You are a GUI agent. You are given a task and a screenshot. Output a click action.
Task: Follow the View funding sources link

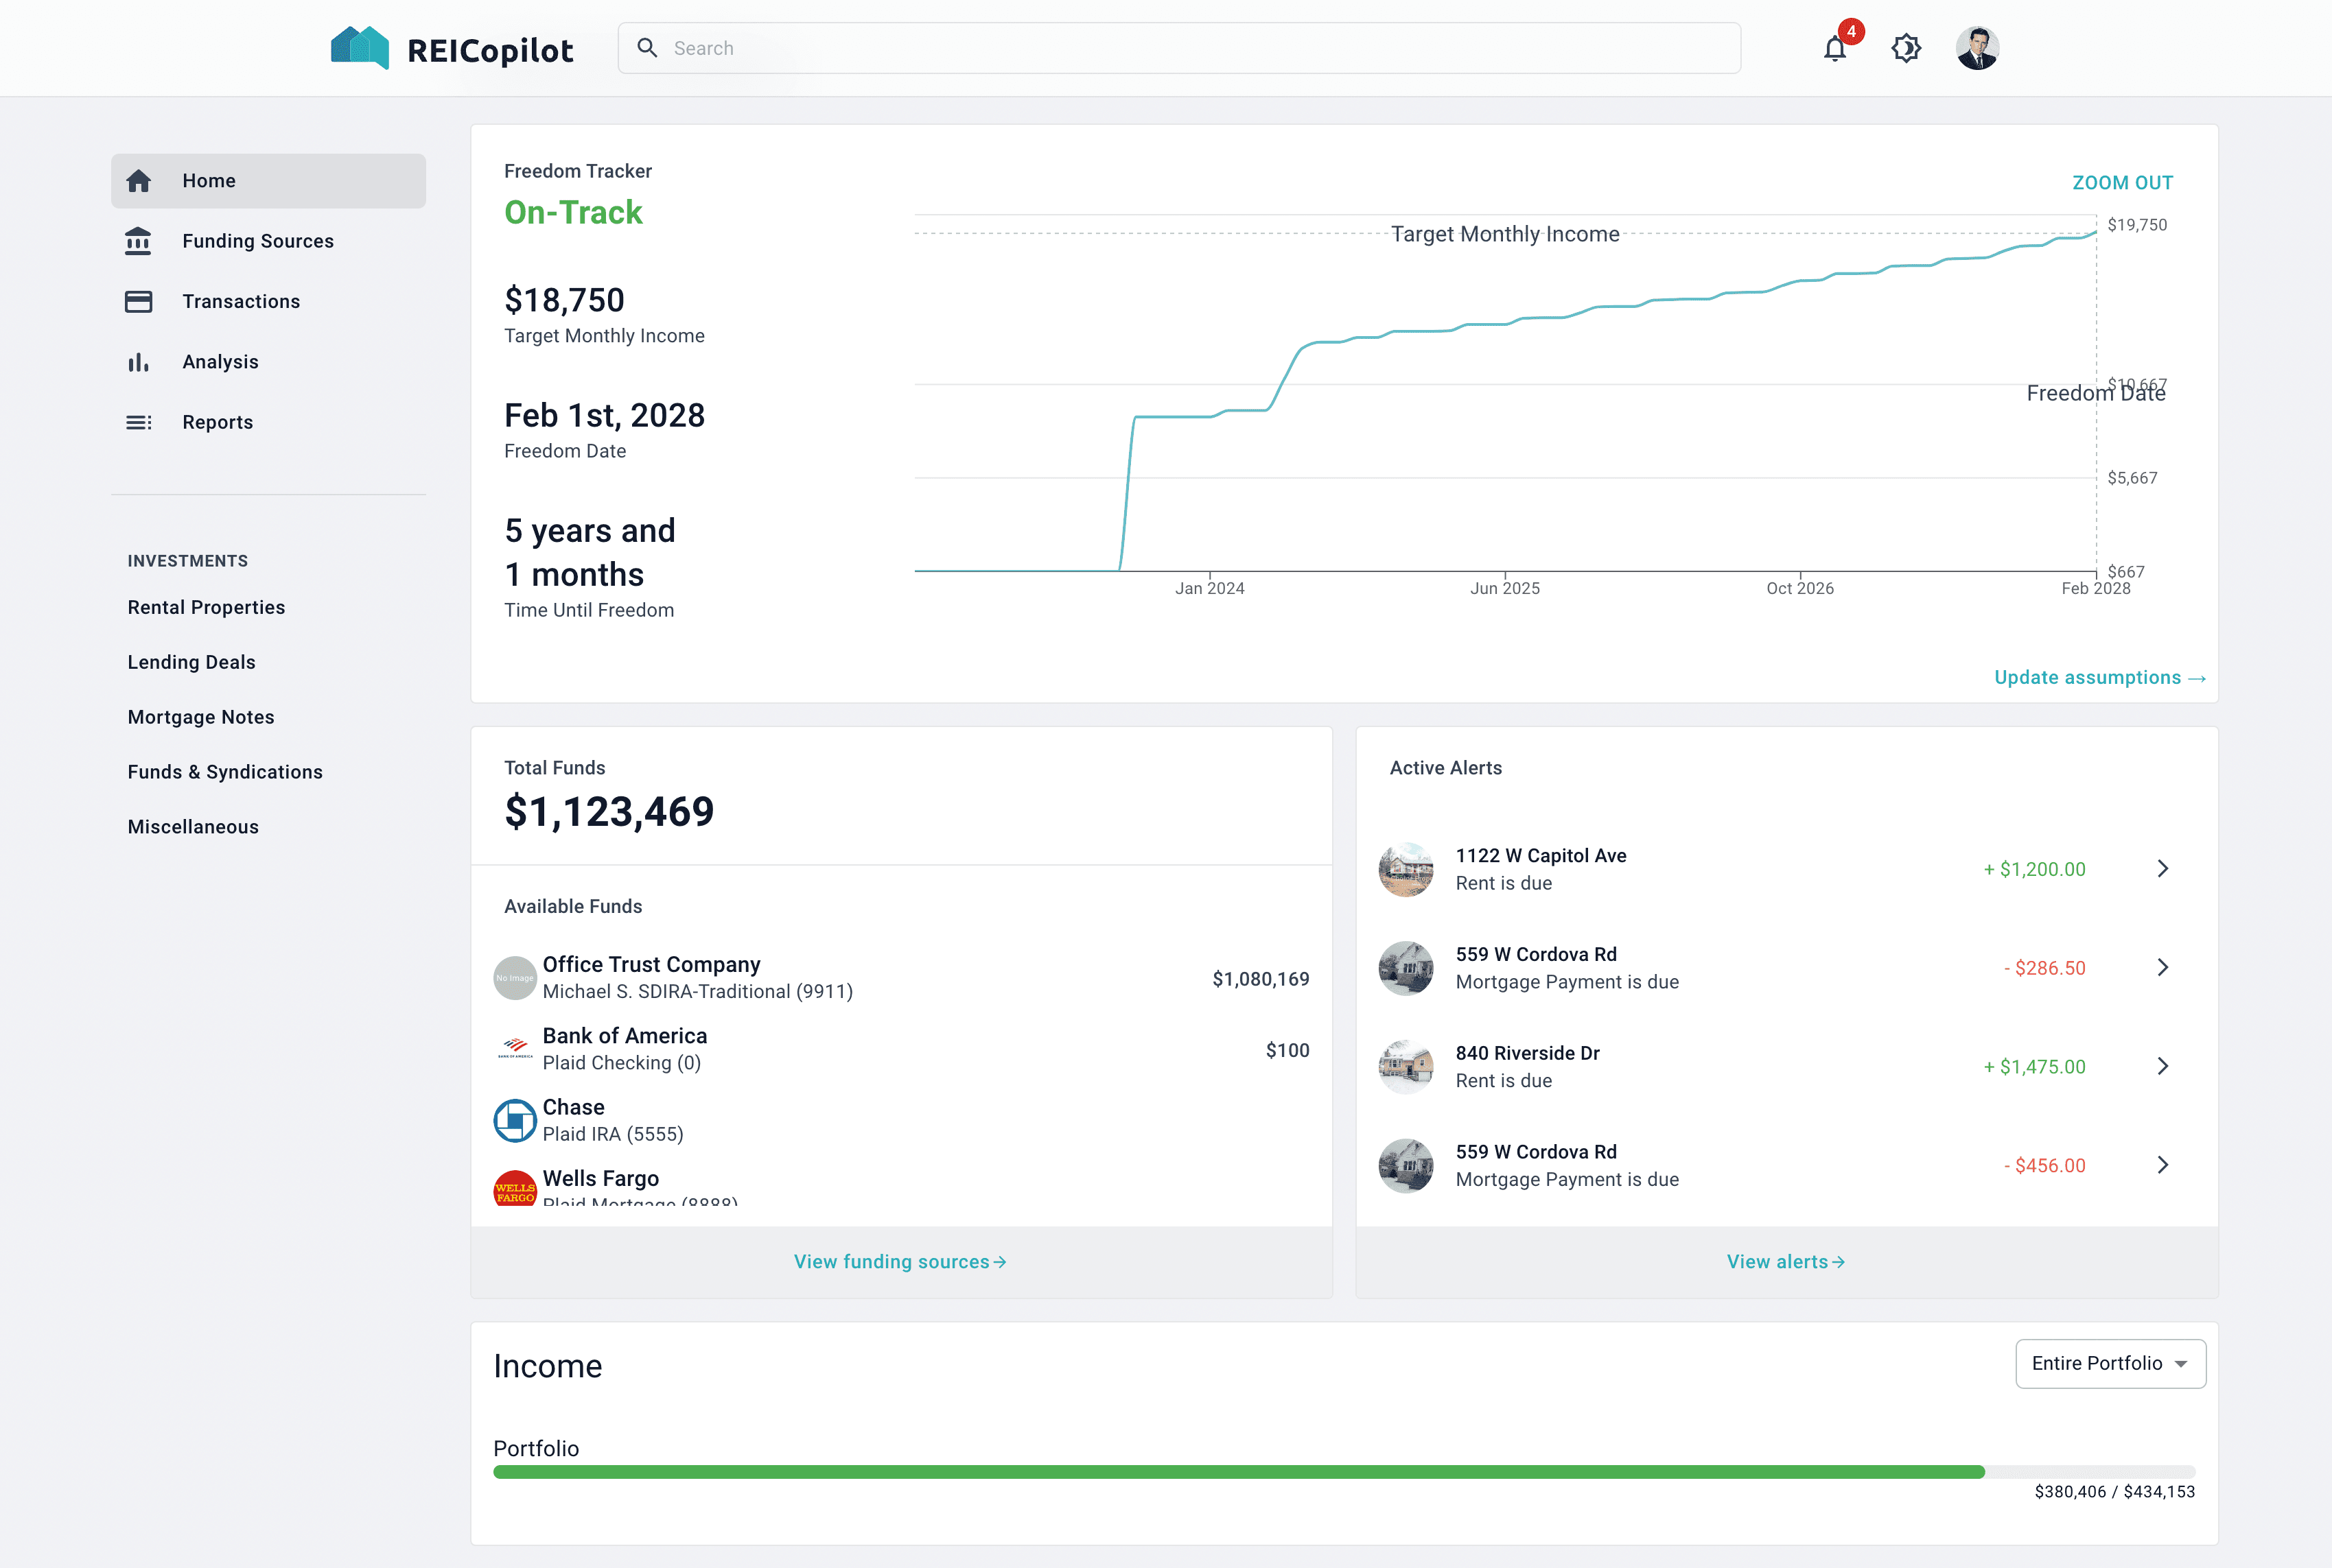pyautogui.click(x=900, y=1262)
